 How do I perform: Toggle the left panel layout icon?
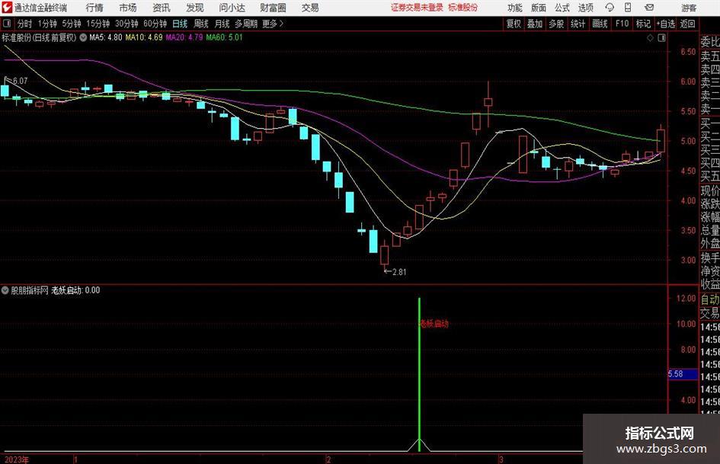[6, 24]
